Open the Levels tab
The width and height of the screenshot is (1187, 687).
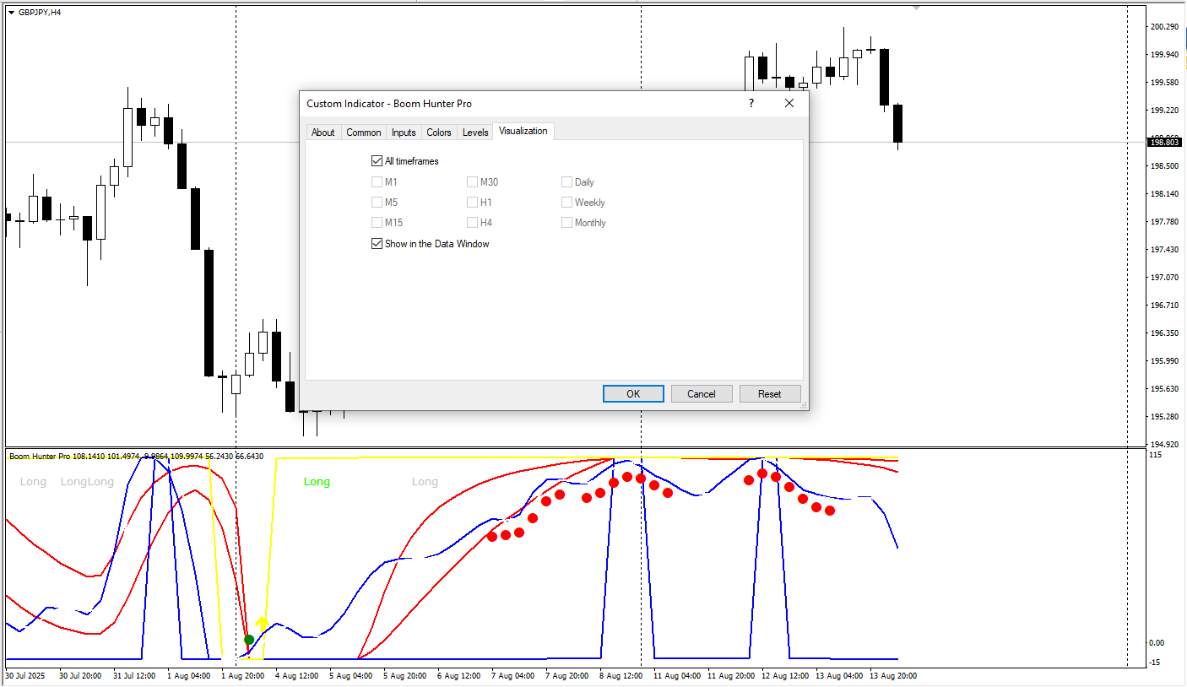(x=475, y=133)
